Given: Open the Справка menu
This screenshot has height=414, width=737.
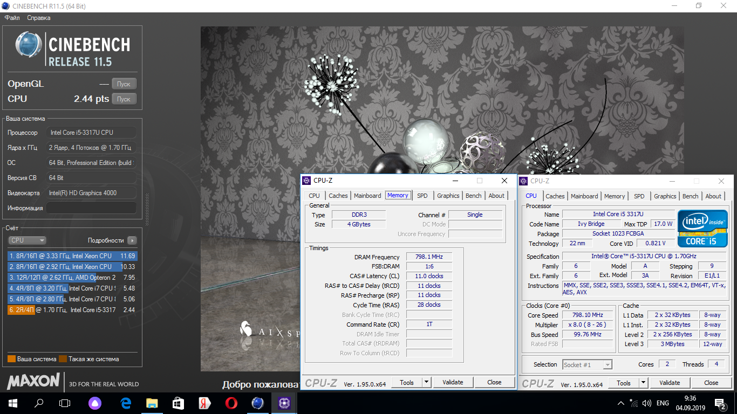Looking at the screenshot, I should point(39,18).
